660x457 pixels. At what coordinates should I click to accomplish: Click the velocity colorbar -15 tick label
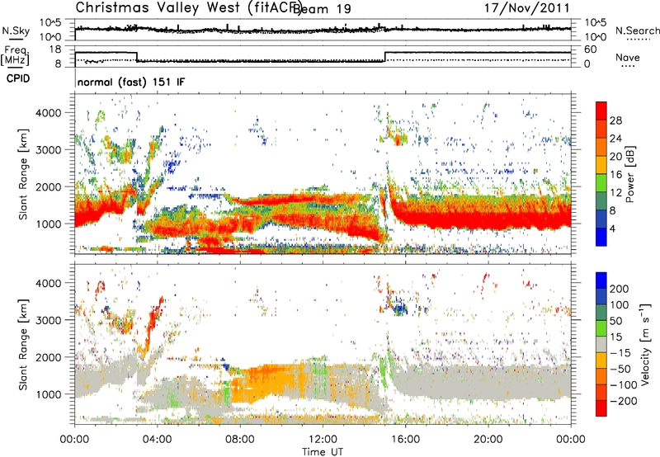[620, 352]
